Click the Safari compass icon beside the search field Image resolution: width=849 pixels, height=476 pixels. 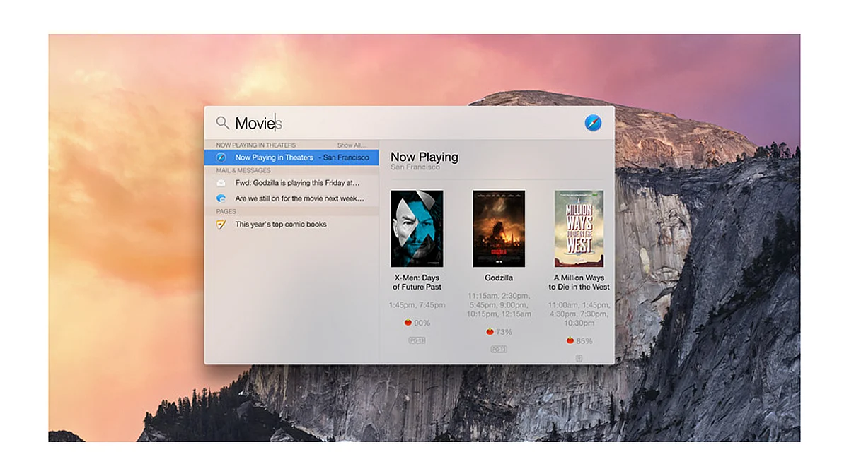593,123
